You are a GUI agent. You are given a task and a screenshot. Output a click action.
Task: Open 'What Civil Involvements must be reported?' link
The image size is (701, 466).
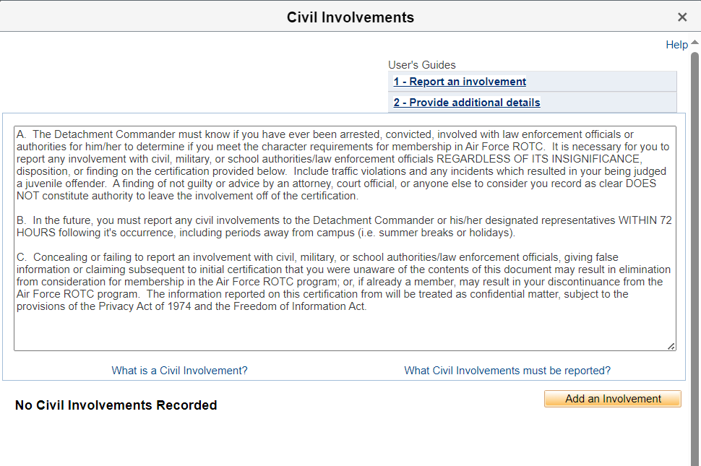click(x=507, y=371)
